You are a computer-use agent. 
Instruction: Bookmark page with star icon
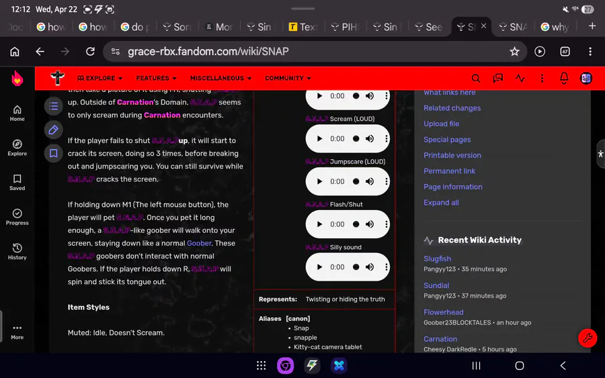(x=514, y=51)
